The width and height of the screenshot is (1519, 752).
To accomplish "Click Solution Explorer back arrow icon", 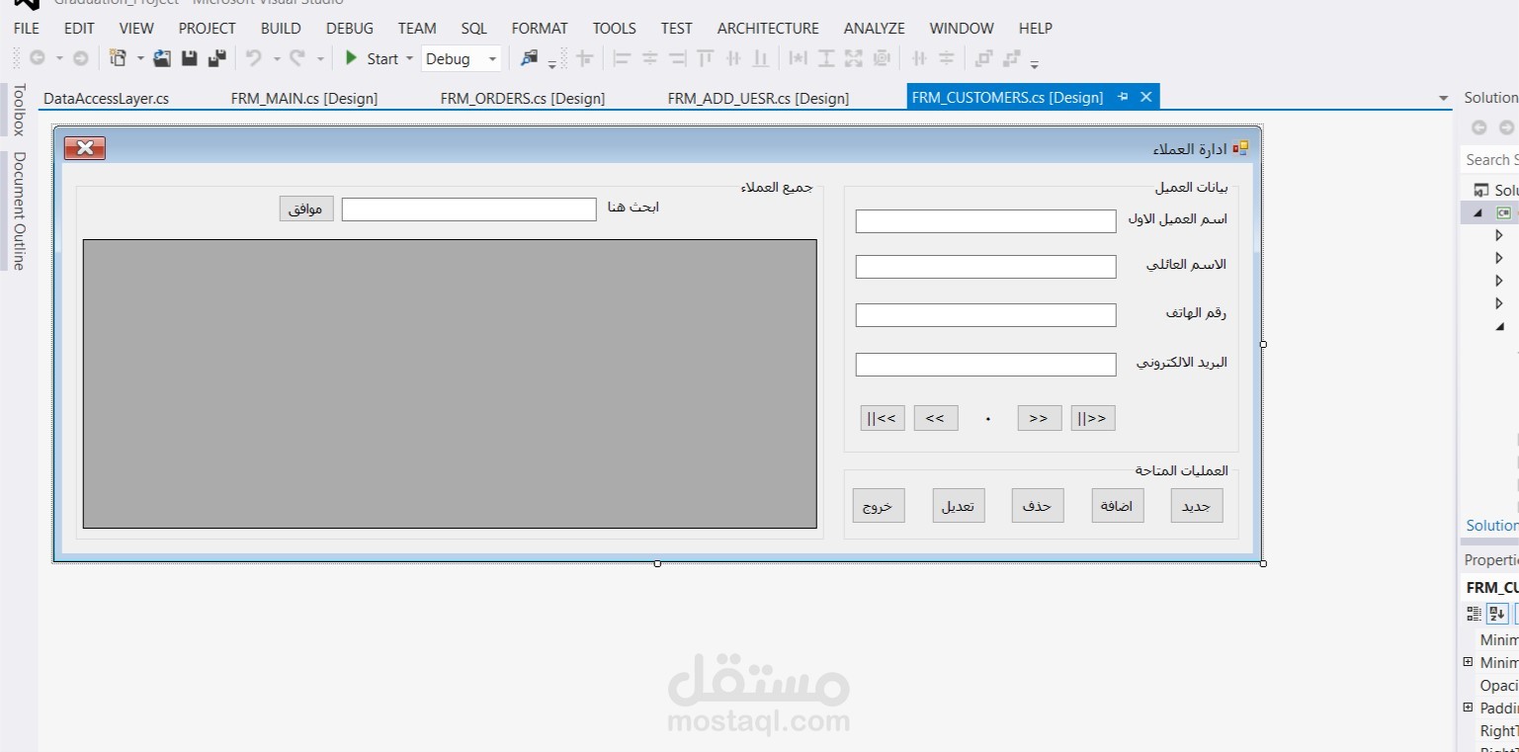I will click(x=1479, y=127).
